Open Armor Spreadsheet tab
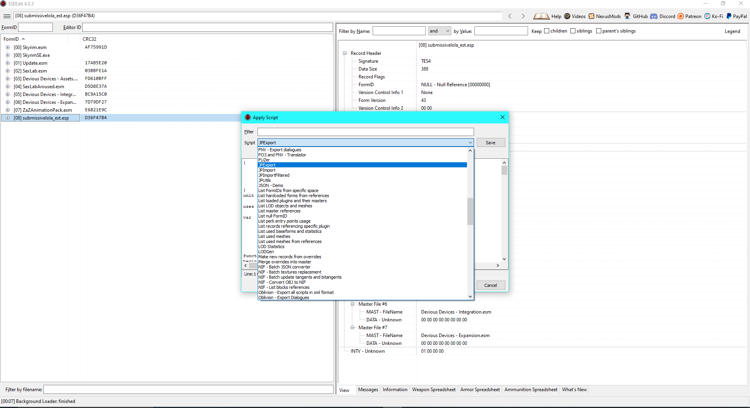 (480, 390)
